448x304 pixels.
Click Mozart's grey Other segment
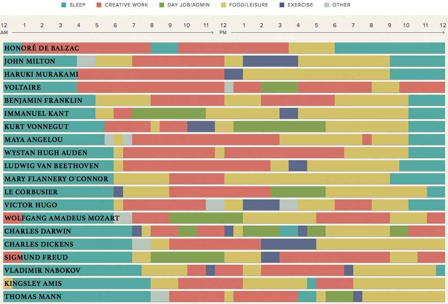click(123, 218)
